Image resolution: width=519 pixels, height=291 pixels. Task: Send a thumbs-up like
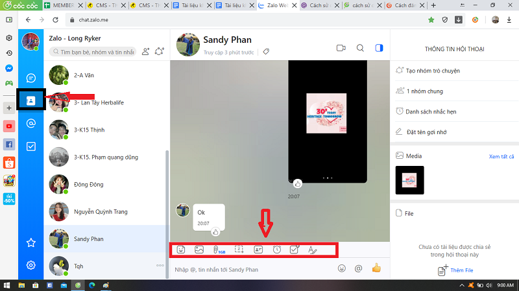(376, 268)
